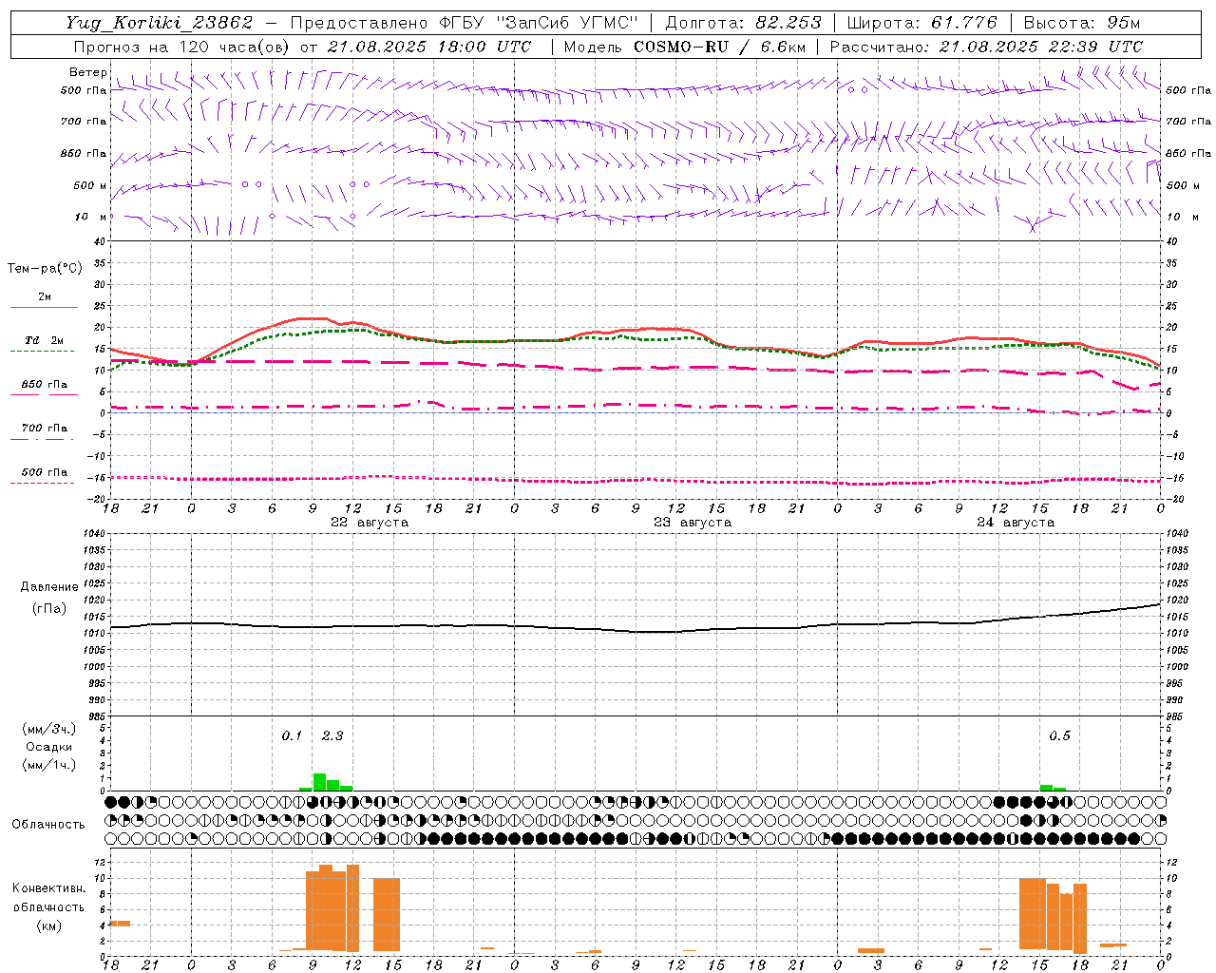This screenshot has height=973, width=1216.
Task: Click left '10 м' wind level label
Action: [91, 217]
